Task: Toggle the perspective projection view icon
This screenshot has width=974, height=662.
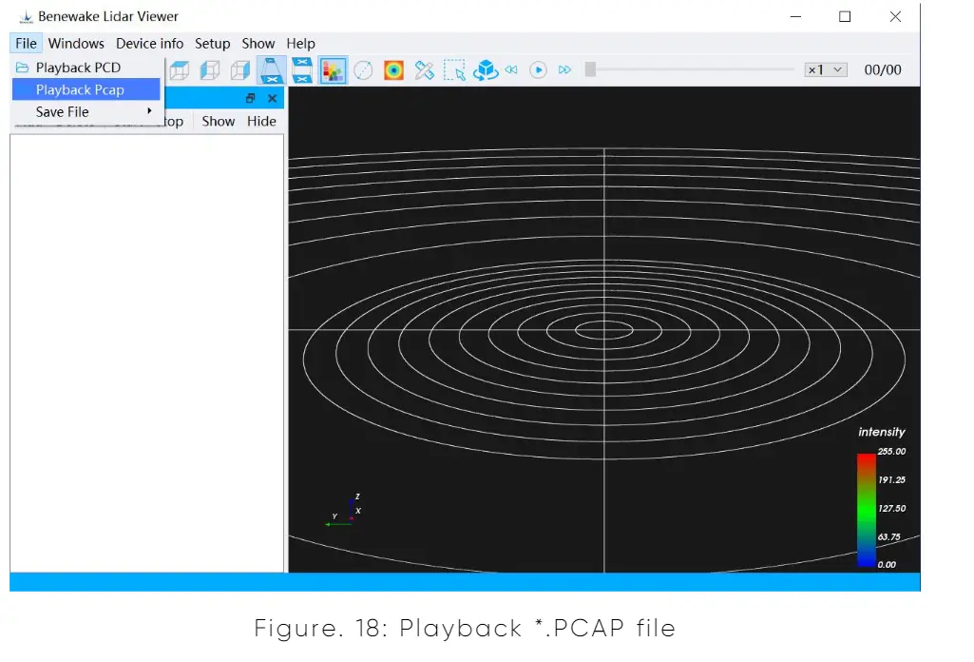Action: click(x=272, y=70)
